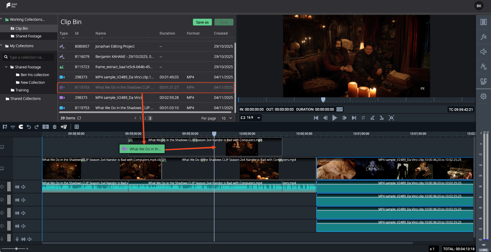Click the CLR button next to duration
The height and width of the screenshot is (252, 491).
tap(340, 109)
